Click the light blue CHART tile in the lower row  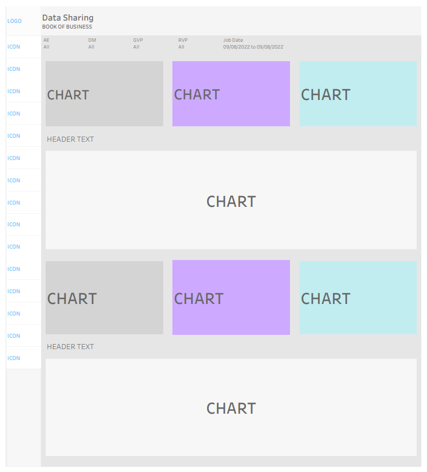(358, 298)
